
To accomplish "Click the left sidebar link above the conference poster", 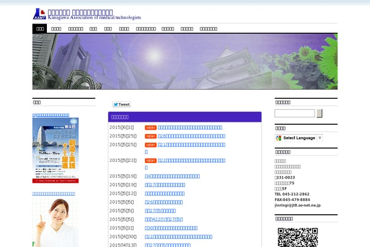I will [51, 115].
